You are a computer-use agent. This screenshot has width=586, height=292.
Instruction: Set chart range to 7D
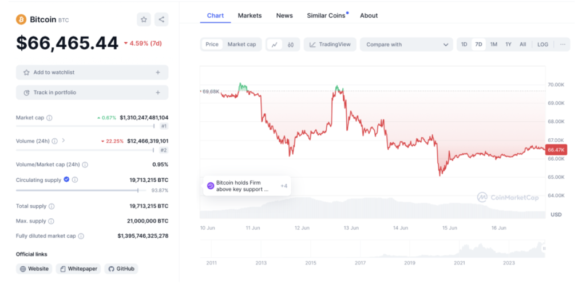[478, 45]
